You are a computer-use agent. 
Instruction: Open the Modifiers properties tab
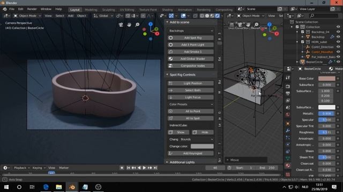coord(288,130)
